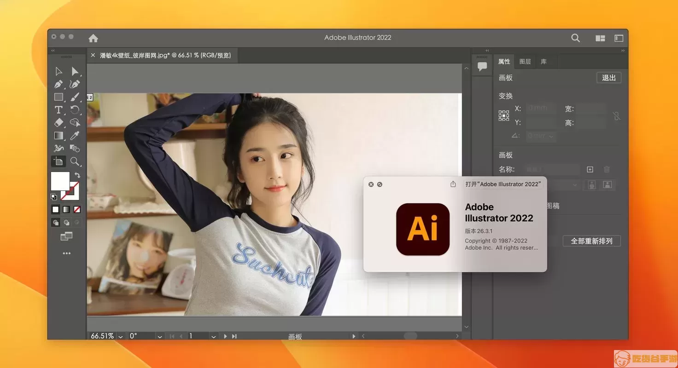Open artboard number dropdown next to 1
The height and width of the screenshot is (368, 678).
(214, 337)
